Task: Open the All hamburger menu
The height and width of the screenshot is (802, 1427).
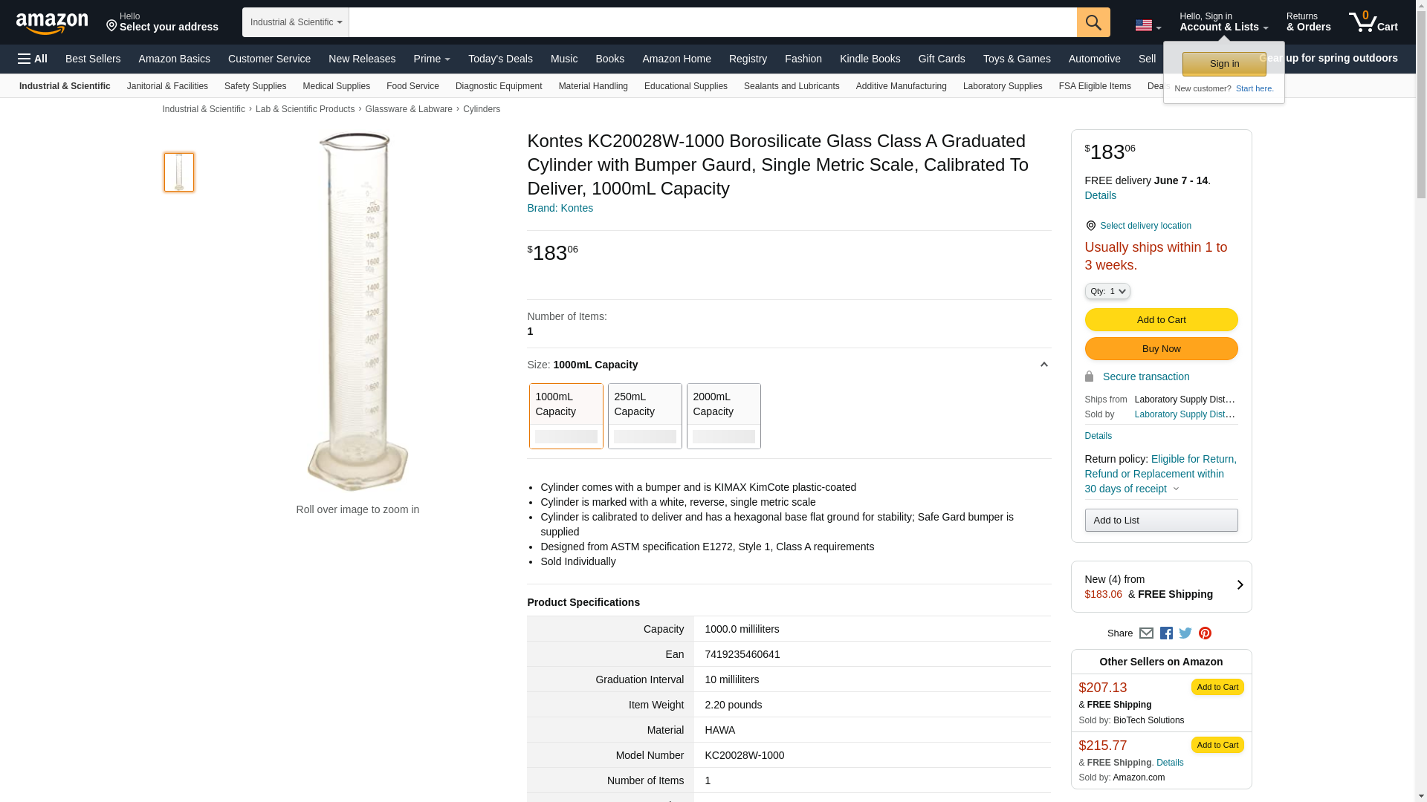Action: coord(33,59)
